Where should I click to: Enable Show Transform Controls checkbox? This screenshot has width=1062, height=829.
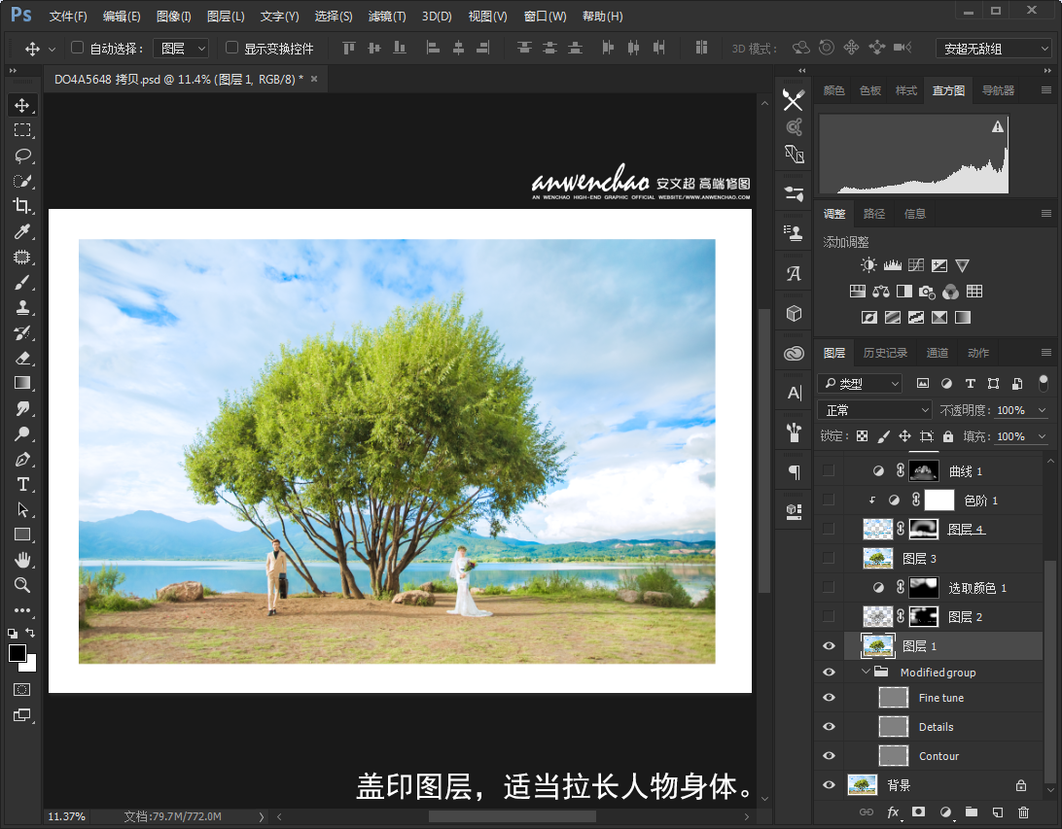coord(231,48)
